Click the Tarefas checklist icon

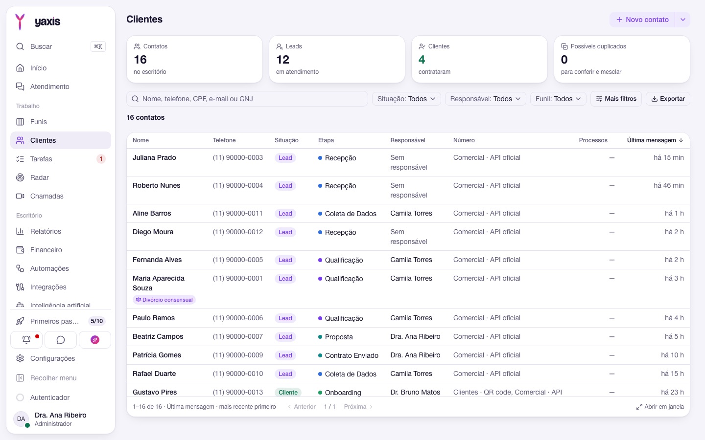[20, 159]
